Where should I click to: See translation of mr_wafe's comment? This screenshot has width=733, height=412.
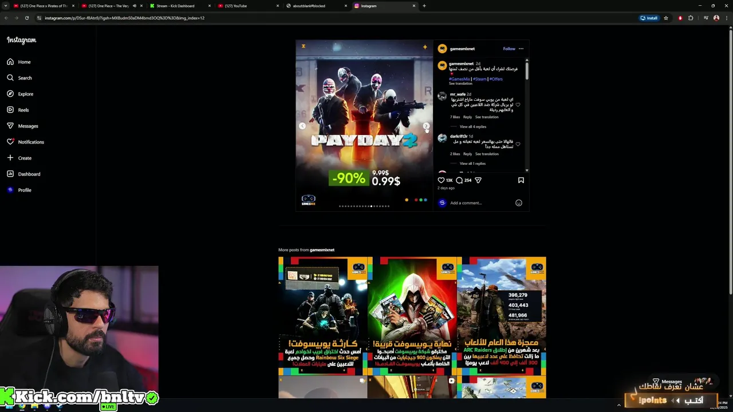[x=487, y=117]
